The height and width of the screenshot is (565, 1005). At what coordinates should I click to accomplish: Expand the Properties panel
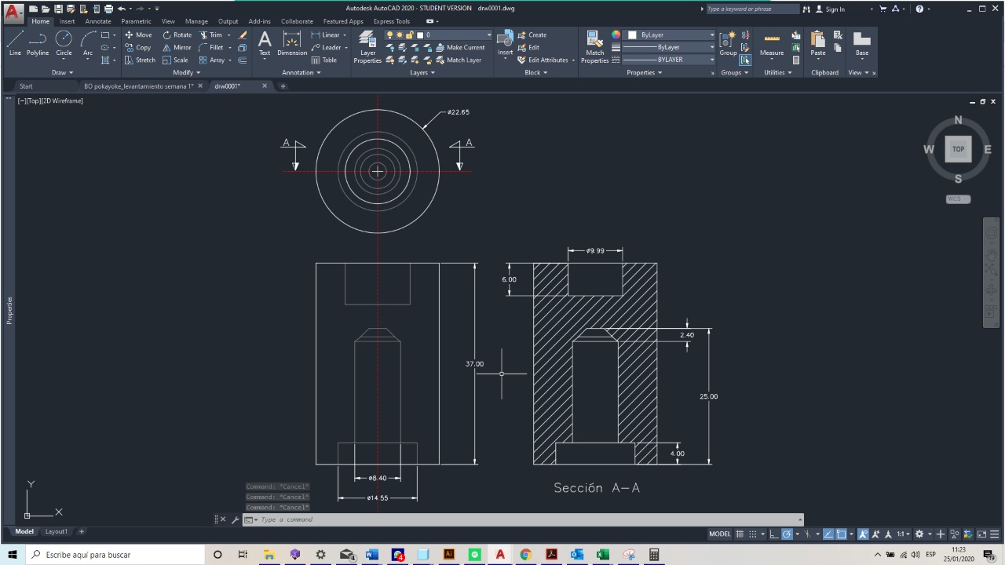pyautogui.click(x=645, y=72)
